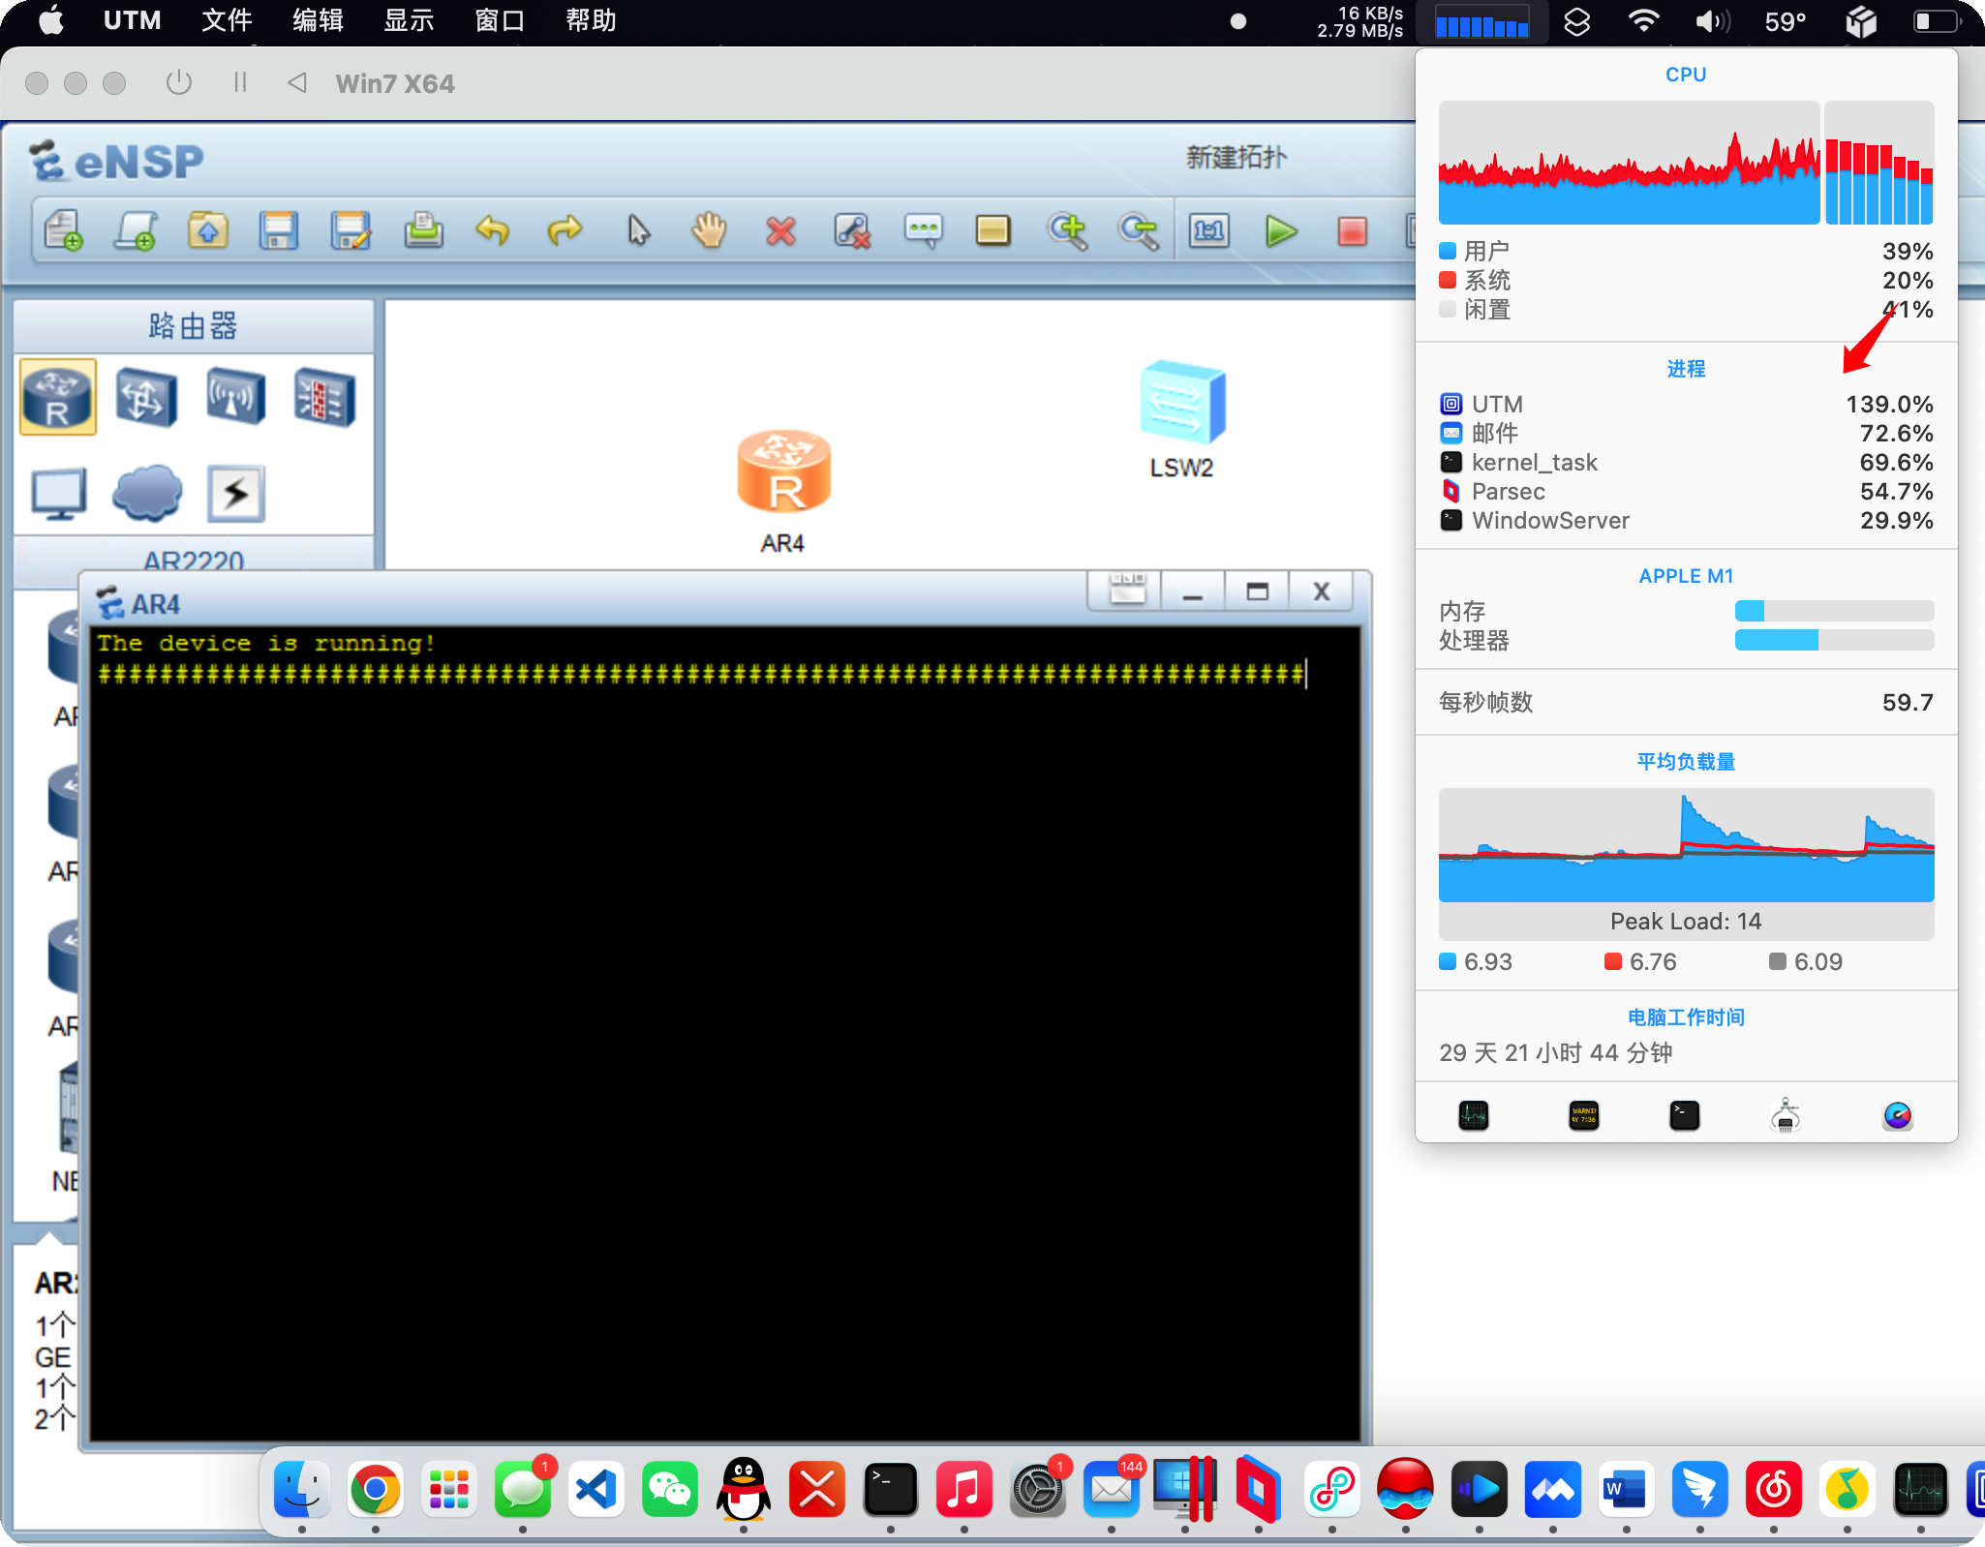
Task: Select the LSW2 switch on canvas
Action: click(1181, 402)
